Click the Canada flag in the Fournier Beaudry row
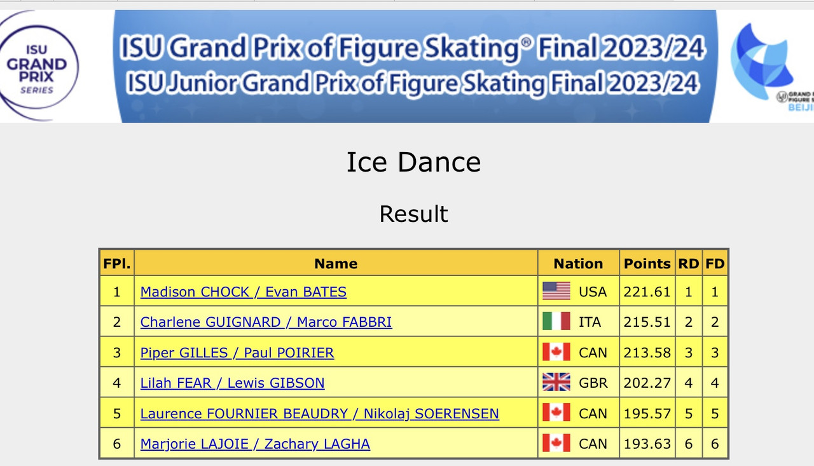 [x=556, y=413]
